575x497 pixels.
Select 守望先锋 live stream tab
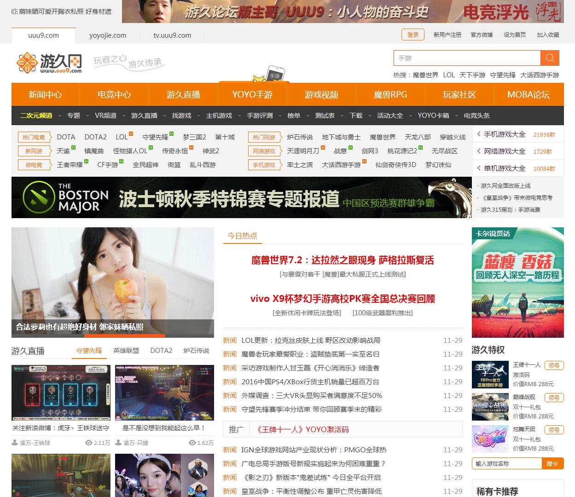pos(89,351)
